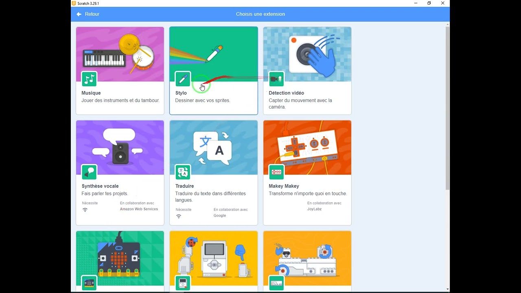The height and width of the screenshot is (293, 521).
Task: Select the Traduire extension title
Action: coord(184,186)
